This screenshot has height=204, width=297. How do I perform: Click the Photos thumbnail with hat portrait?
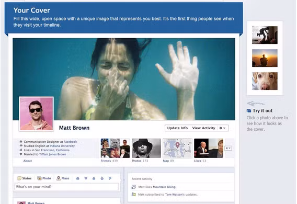point(146,148)
